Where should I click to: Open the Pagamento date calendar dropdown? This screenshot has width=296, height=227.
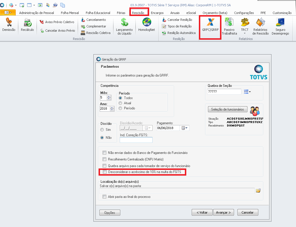coord(185,128)
